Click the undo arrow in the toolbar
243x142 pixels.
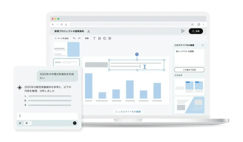point(74,38)
